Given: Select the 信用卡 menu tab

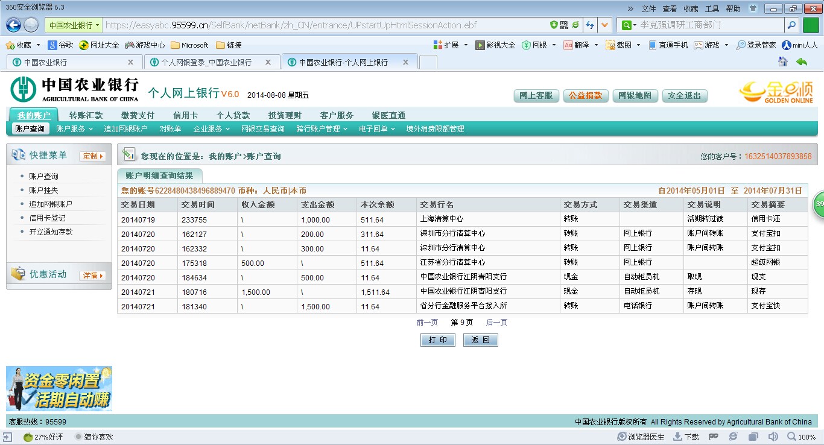Looking at the screenshot, I should pyautogui.click(x=185, y=115).
